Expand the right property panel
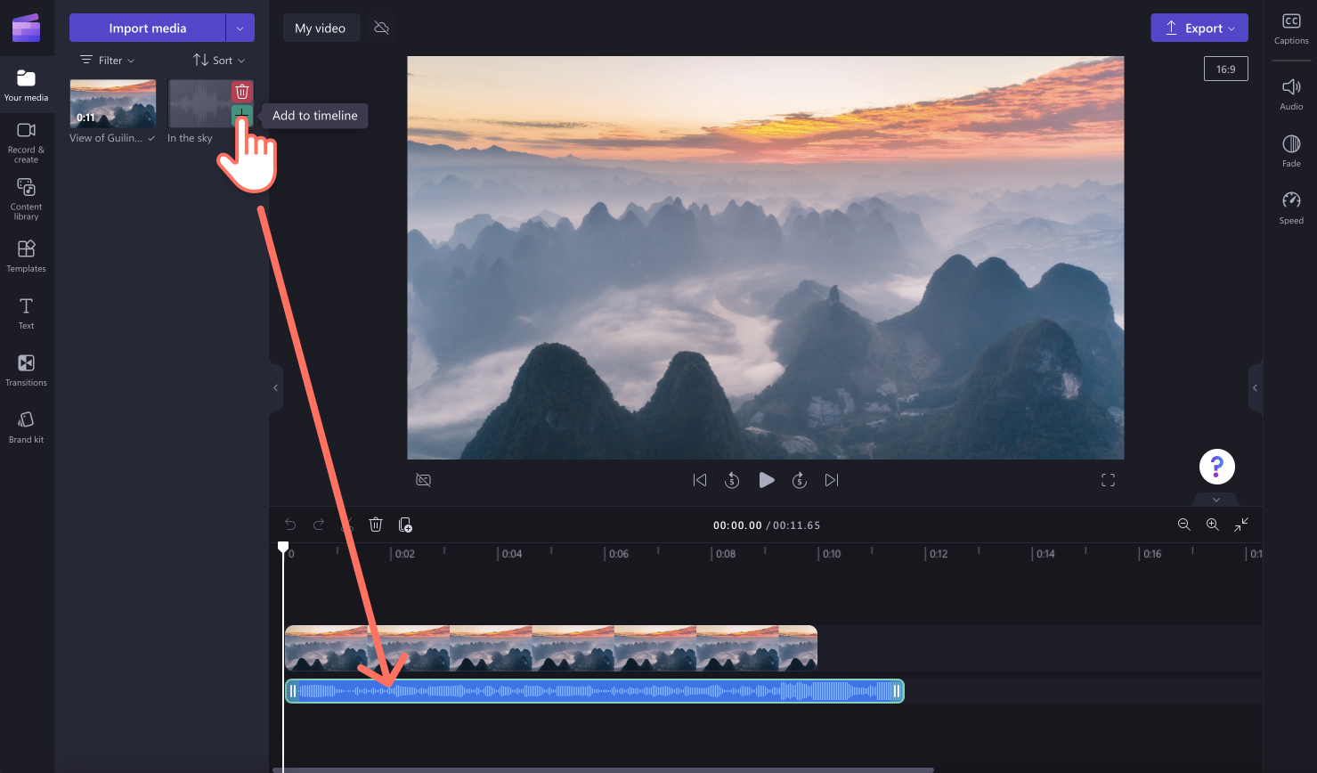Image resolution: width=1317 pixels, height=773 pixels. (x=1256, y=387)
